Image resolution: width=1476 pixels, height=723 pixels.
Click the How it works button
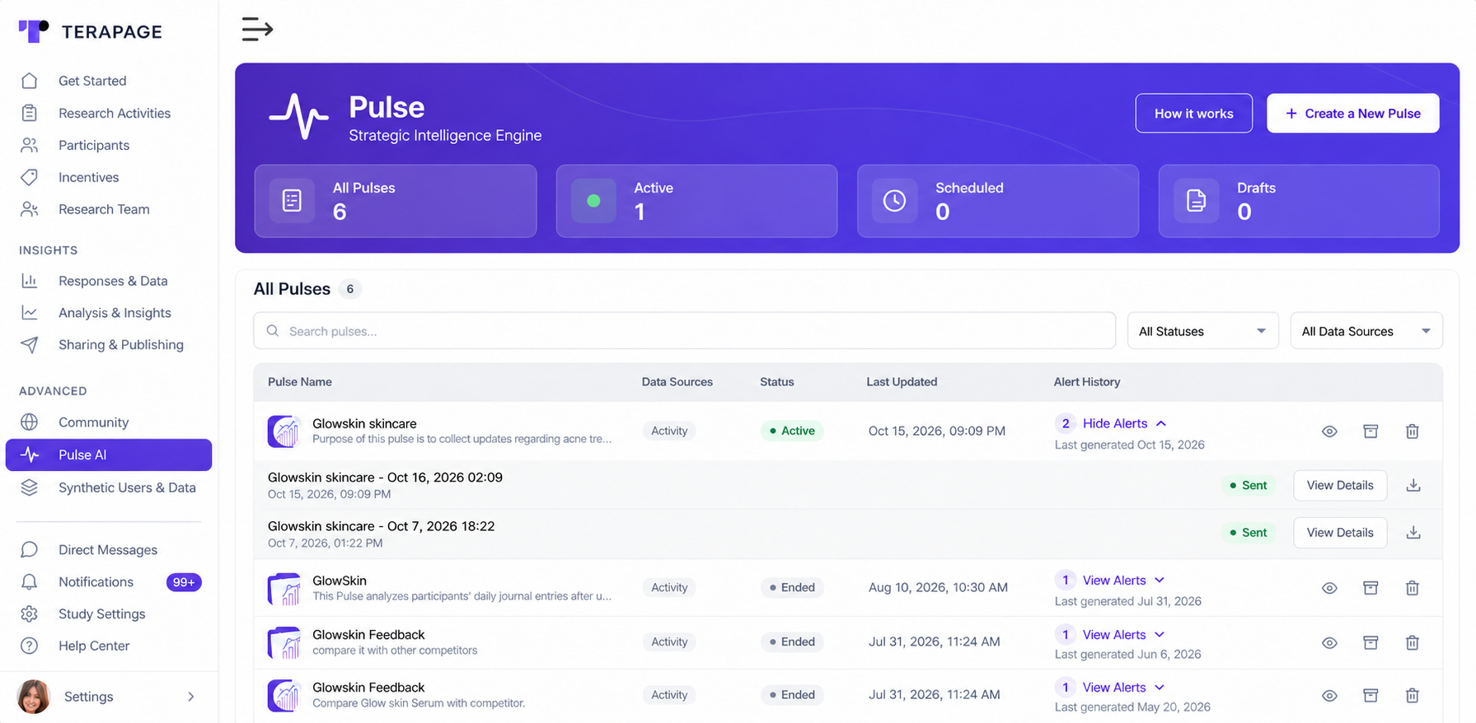point(1193,114)
